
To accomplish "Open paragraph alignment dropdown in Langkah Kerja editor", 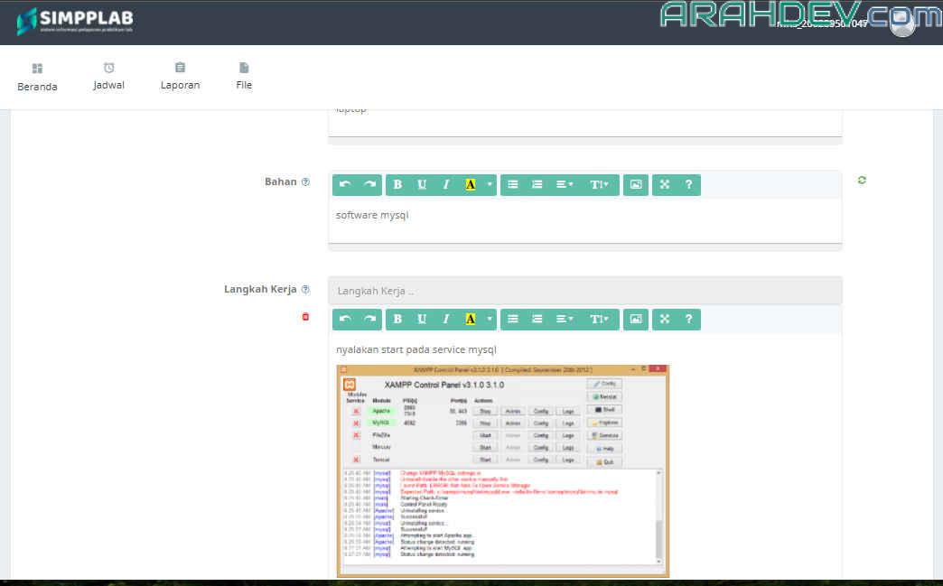I will coord(564,320).
